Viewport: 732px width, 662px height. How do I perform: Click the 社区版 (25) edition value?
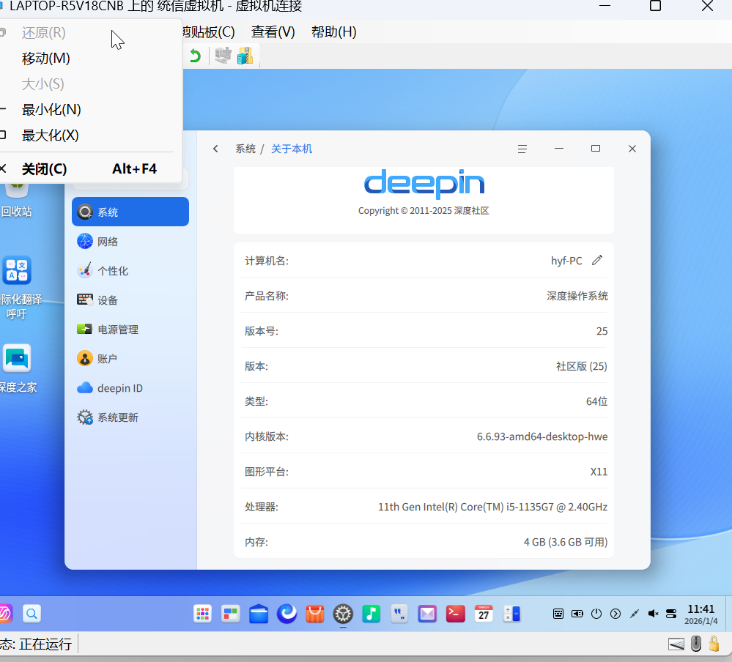(582, 366)
